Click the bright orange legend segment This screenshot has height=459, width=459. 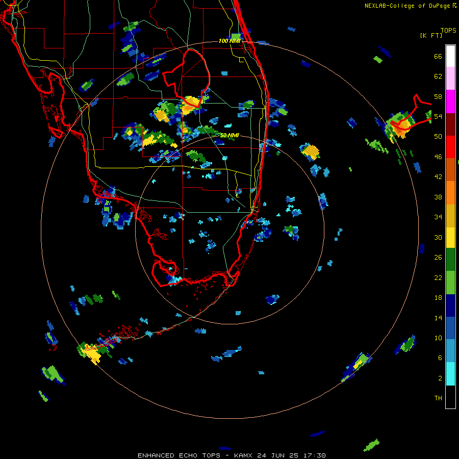pyautogui.click(x=450, y=193)
